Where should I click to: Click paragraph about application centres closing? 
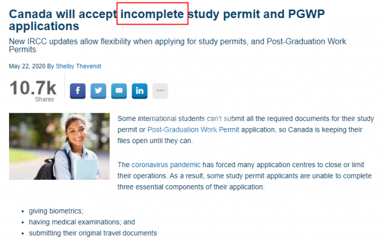(x=245, y=176)
